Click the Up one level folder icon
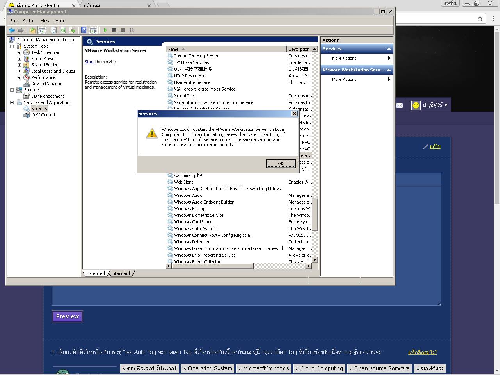The height and width of the screenshot is (375, 500). point(33,30)
